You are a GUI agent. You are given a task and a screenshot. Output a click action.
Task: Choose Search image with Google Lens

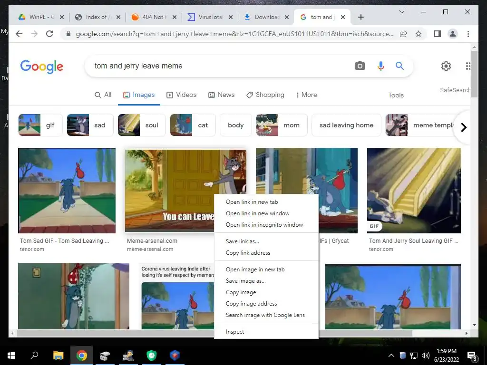(x=266, y=315)
